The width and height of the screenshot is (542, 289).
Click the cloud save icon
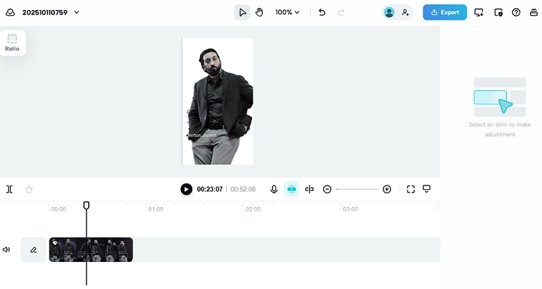point(10,12)
